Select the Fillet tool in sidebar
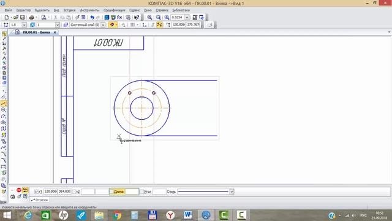 [x=4, y=160]
